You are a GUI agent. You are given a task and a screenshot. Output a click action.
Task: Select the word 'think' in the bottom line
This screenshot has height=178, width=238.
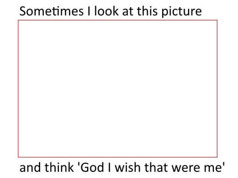(x=59, y=167)
